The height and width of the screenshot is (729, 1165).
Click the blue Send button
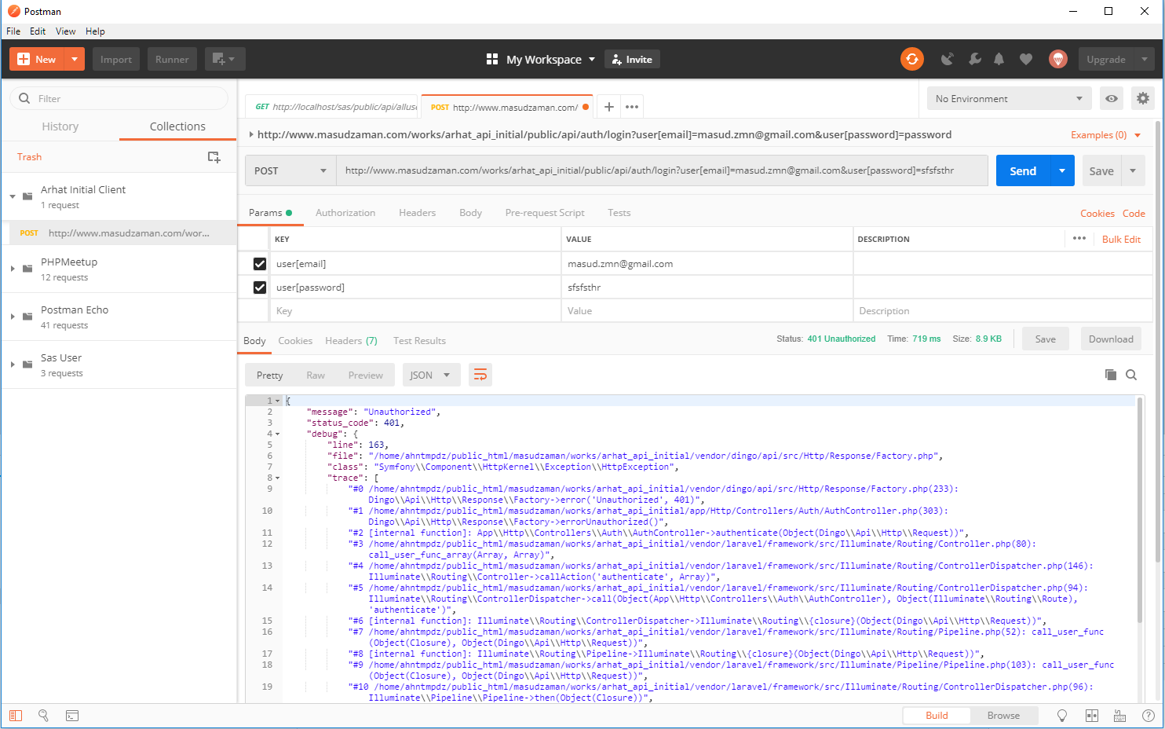tap(1022, 170)
